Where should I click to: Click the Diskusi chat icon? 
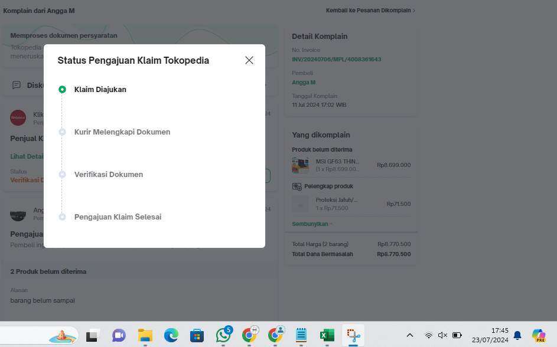tap(17, 85)
